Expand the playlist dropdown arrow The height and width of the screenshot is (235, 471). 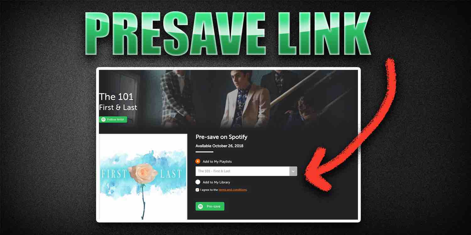(293, 171)
